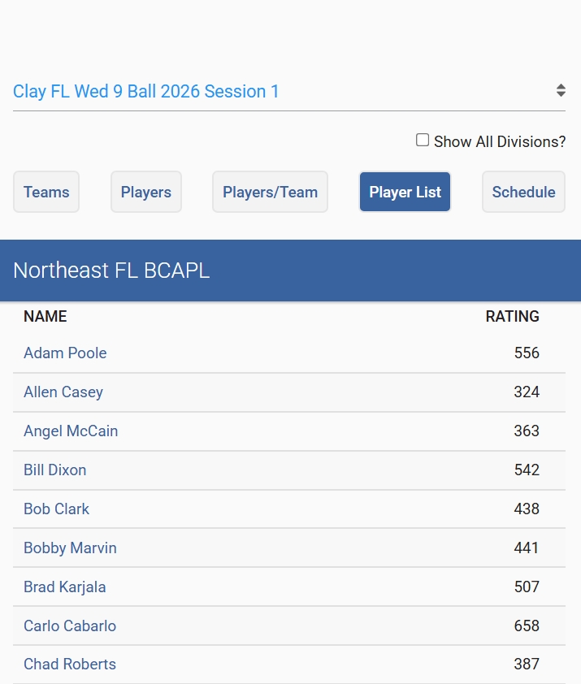Click the Northeast FL BCAPL division header

111,271
